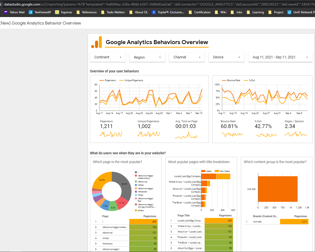Expand the Continent filter dropdown
Image resolution: width=315 pixels, height=252 pixels.
click(108, 57)
